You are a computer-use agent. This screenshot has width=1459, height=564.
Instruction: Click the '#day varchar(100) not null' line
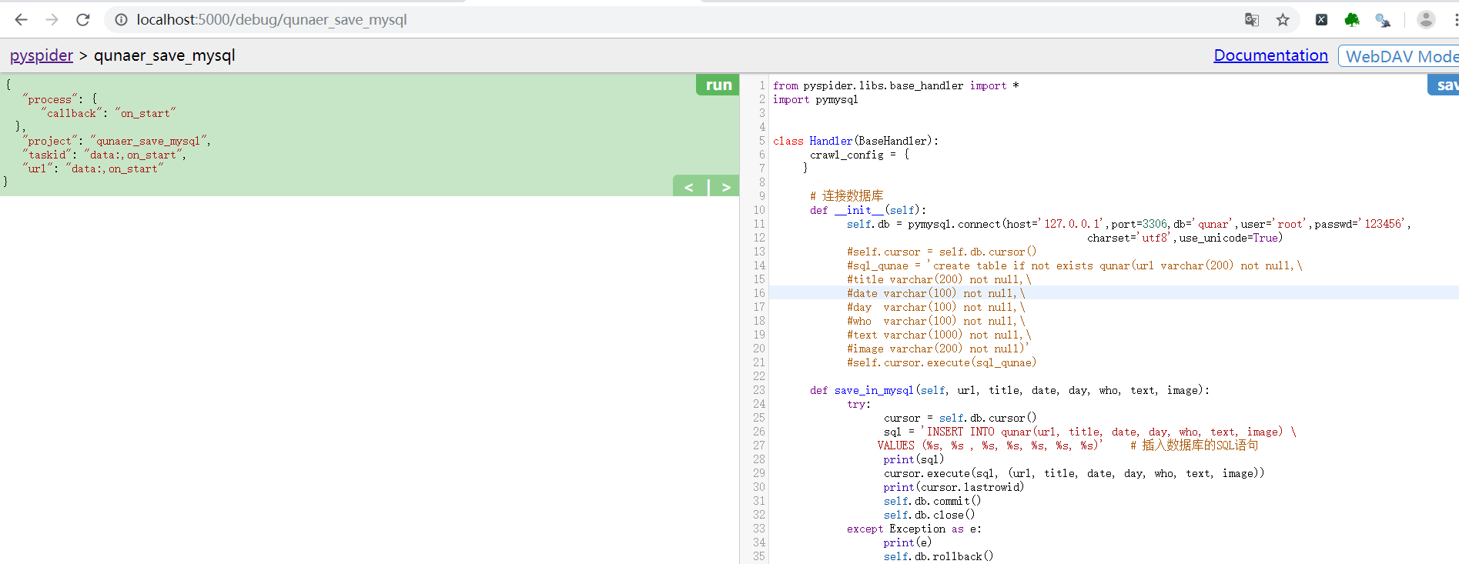pos(936,307)
